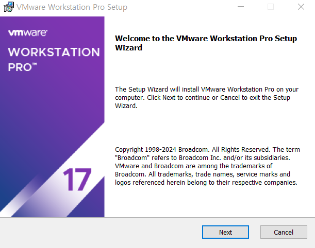Close the setup window with X
The width and height of the screenshot is (315, 248).
301,7
